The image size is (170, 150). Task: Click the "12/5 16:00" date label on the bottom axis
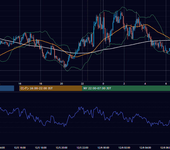tap(20, 148)
